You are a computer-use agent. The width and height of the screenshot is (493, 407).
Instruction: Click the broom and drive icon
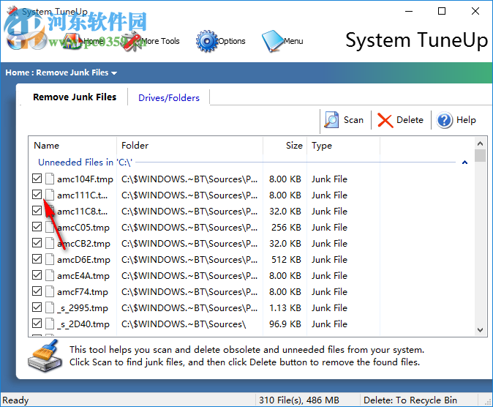click(45, 356)
